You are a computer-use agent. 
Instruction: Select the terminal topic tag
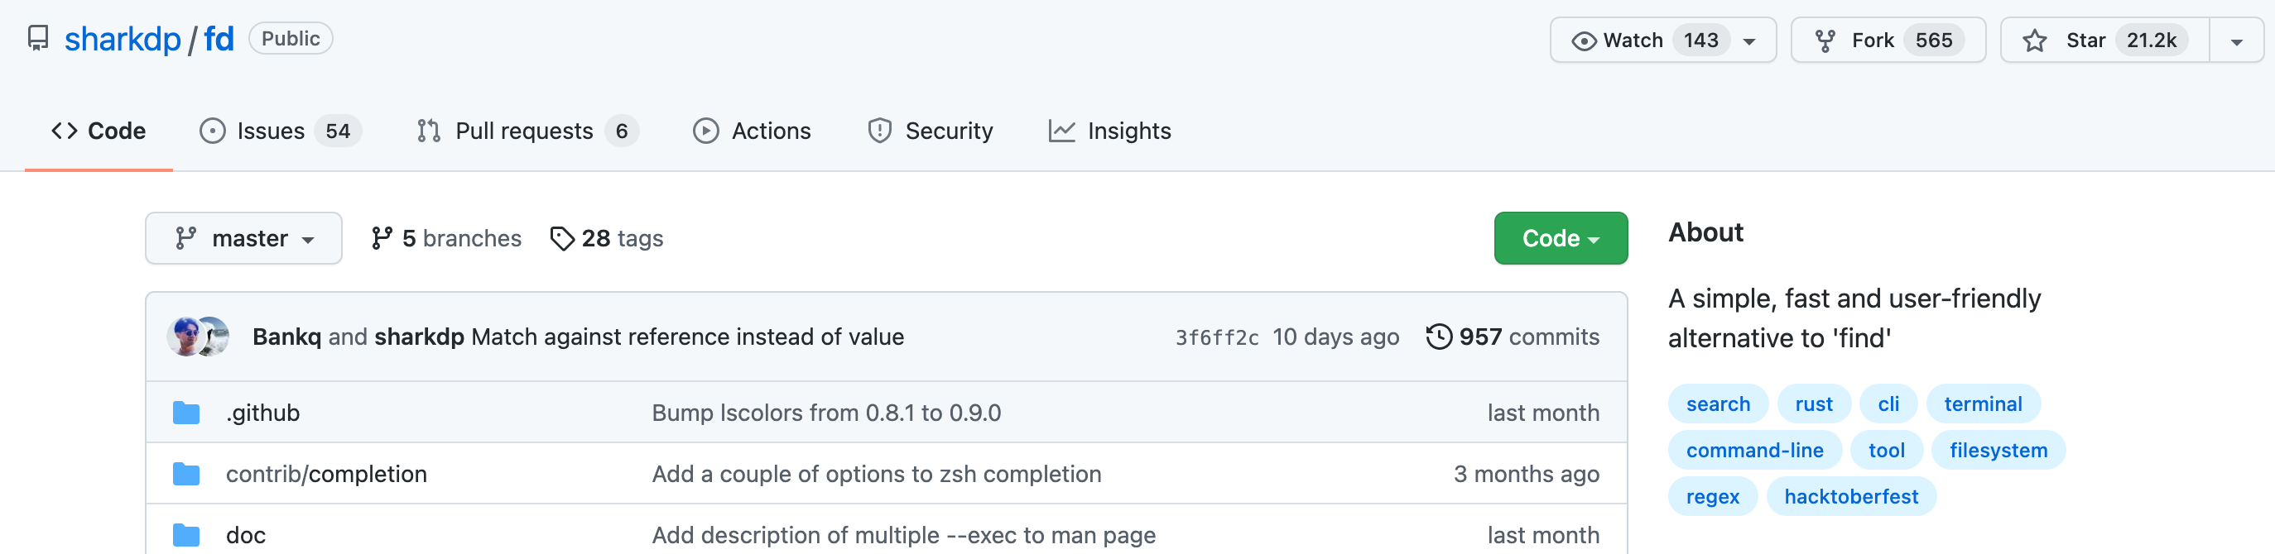[1983, 404]
